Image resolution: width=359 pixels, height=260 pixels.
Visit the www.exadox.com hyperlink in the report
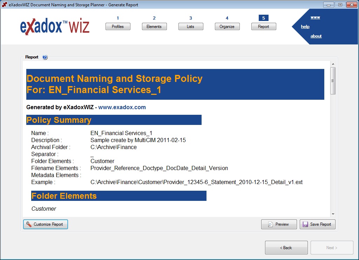[122, 107]
